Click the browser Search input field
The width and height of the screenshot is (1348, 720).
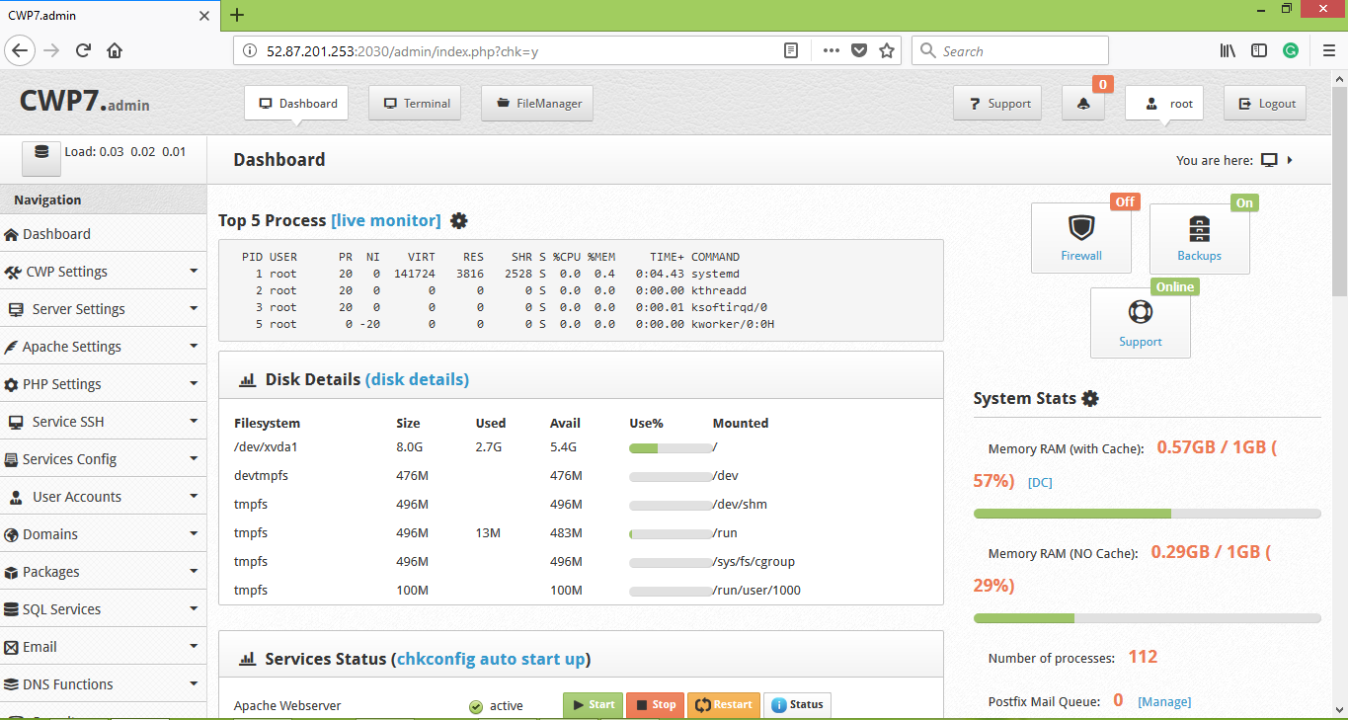1010,51
